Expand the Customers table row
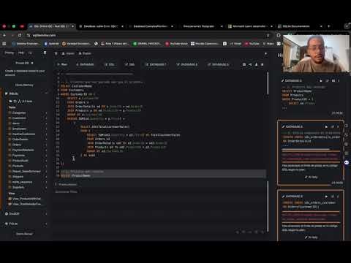The image size is (351, 263). 46,118
